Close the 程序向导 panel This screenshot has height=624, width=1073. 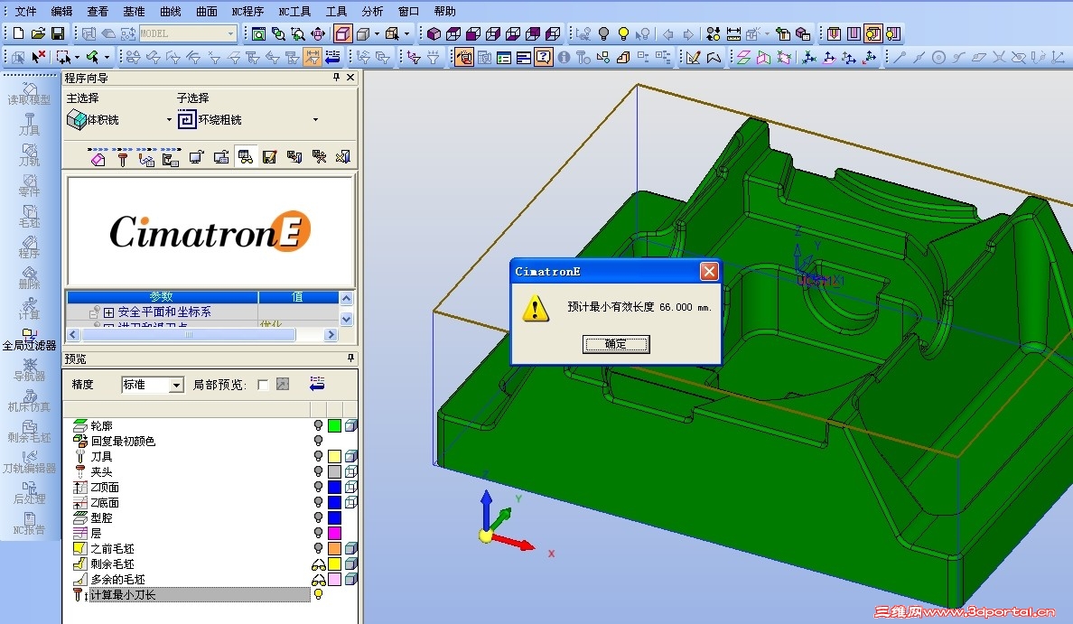pos(350,78)
